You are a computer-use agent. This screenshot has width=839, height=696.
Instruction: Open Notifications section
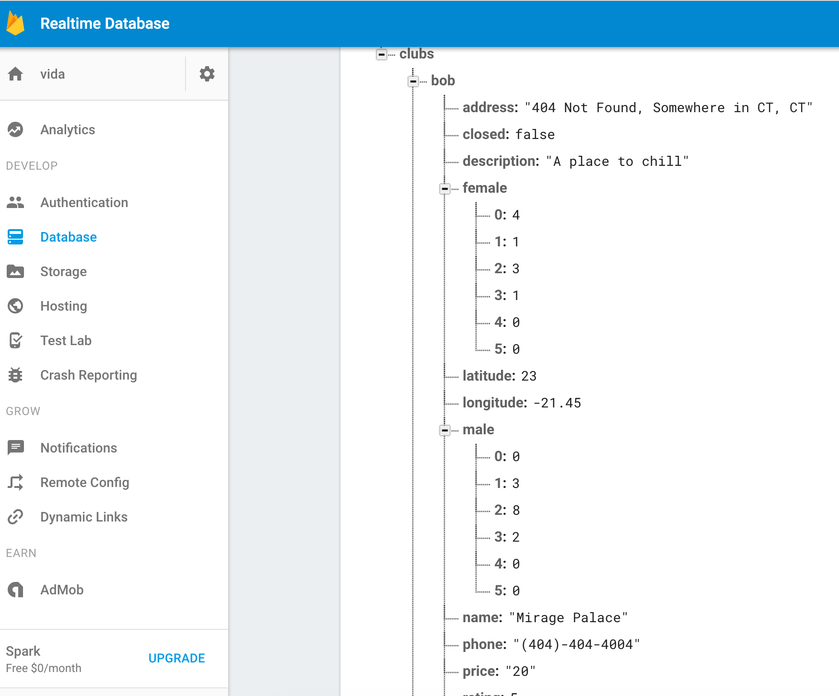(x=79, y=448)
